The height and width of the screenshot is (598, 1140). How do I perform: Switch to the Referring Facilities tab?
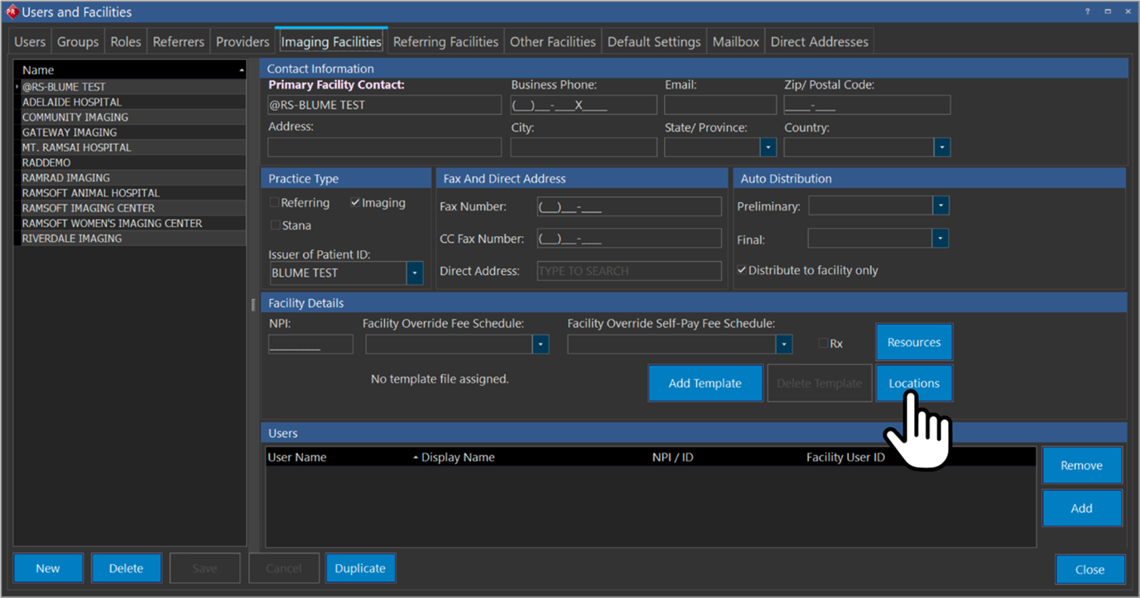coord(445,41)
